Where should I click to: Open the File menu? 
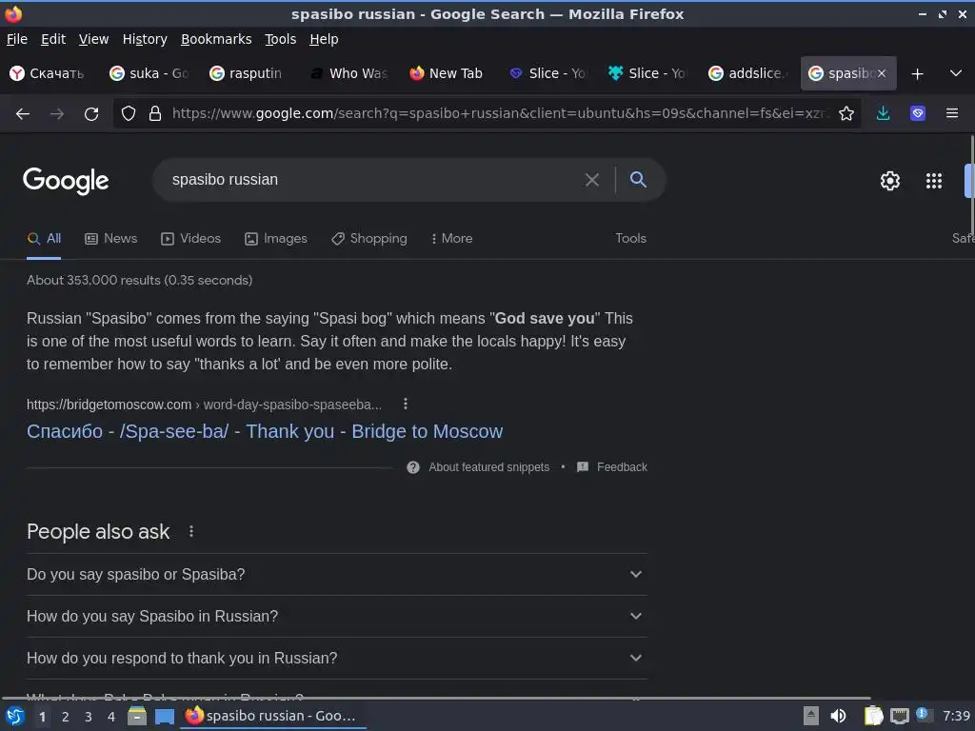click(17, 39)
